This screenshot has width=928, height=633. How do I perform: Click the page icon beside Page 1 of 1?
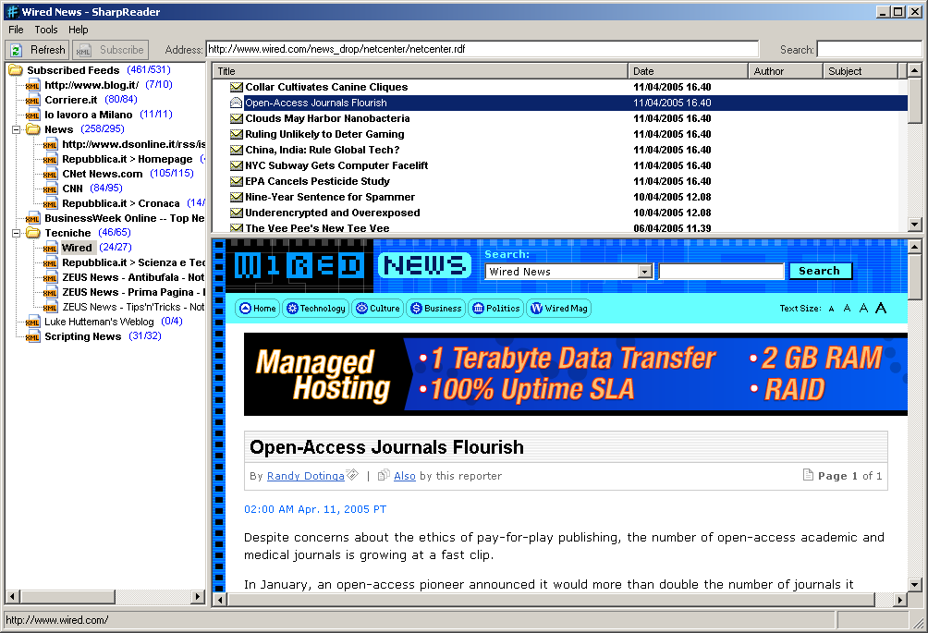click(808, 474)
